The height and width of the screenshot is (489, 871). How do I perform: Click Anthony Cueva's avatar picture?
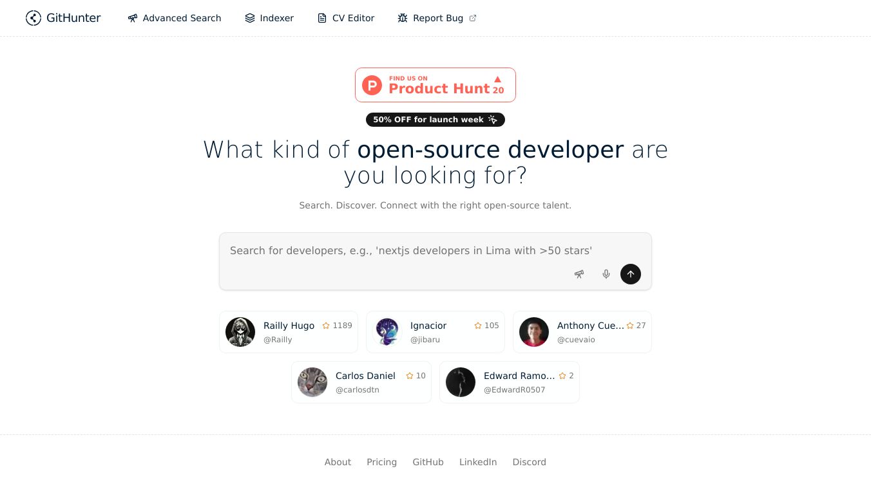click(x=534, y=332)
